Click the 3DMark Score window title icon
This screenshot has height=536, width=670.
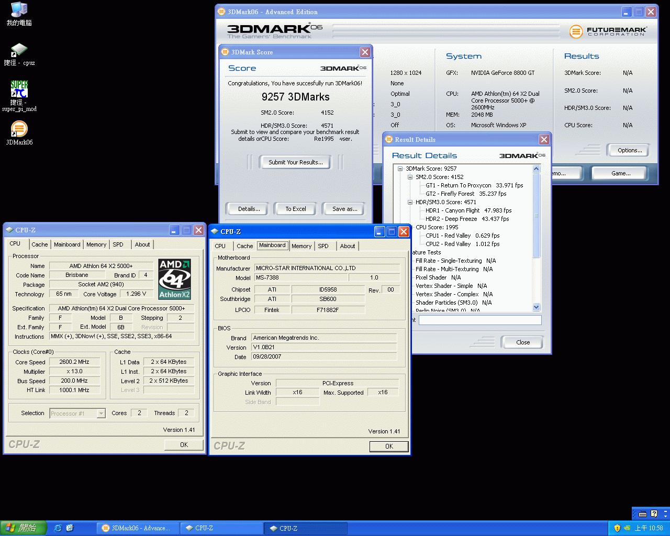tap(226, 52)
